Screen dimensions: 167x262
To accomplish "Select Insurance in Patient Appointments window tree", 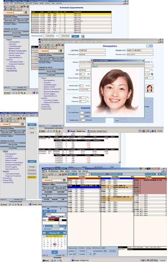I will click(x=12, y=44).
